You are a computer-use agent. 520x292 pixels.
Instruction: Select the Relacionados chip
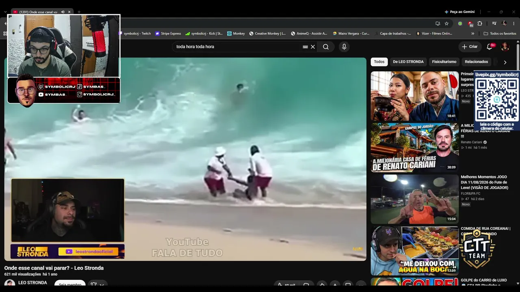[476, 62]
